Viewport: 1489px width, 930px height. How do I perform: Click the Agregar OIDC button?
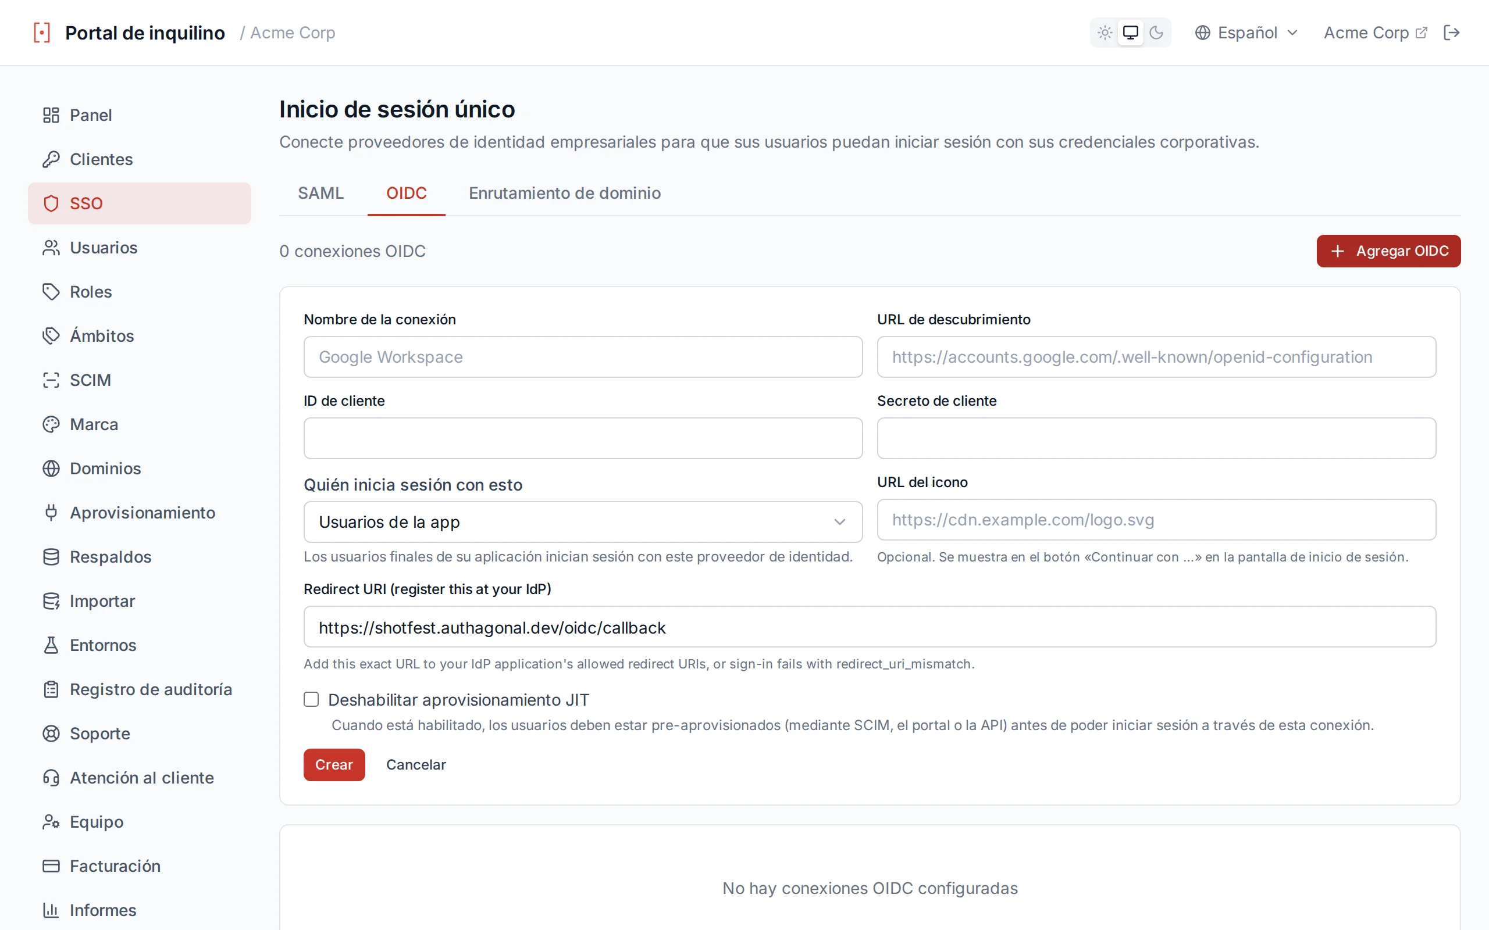[1388, 251]
